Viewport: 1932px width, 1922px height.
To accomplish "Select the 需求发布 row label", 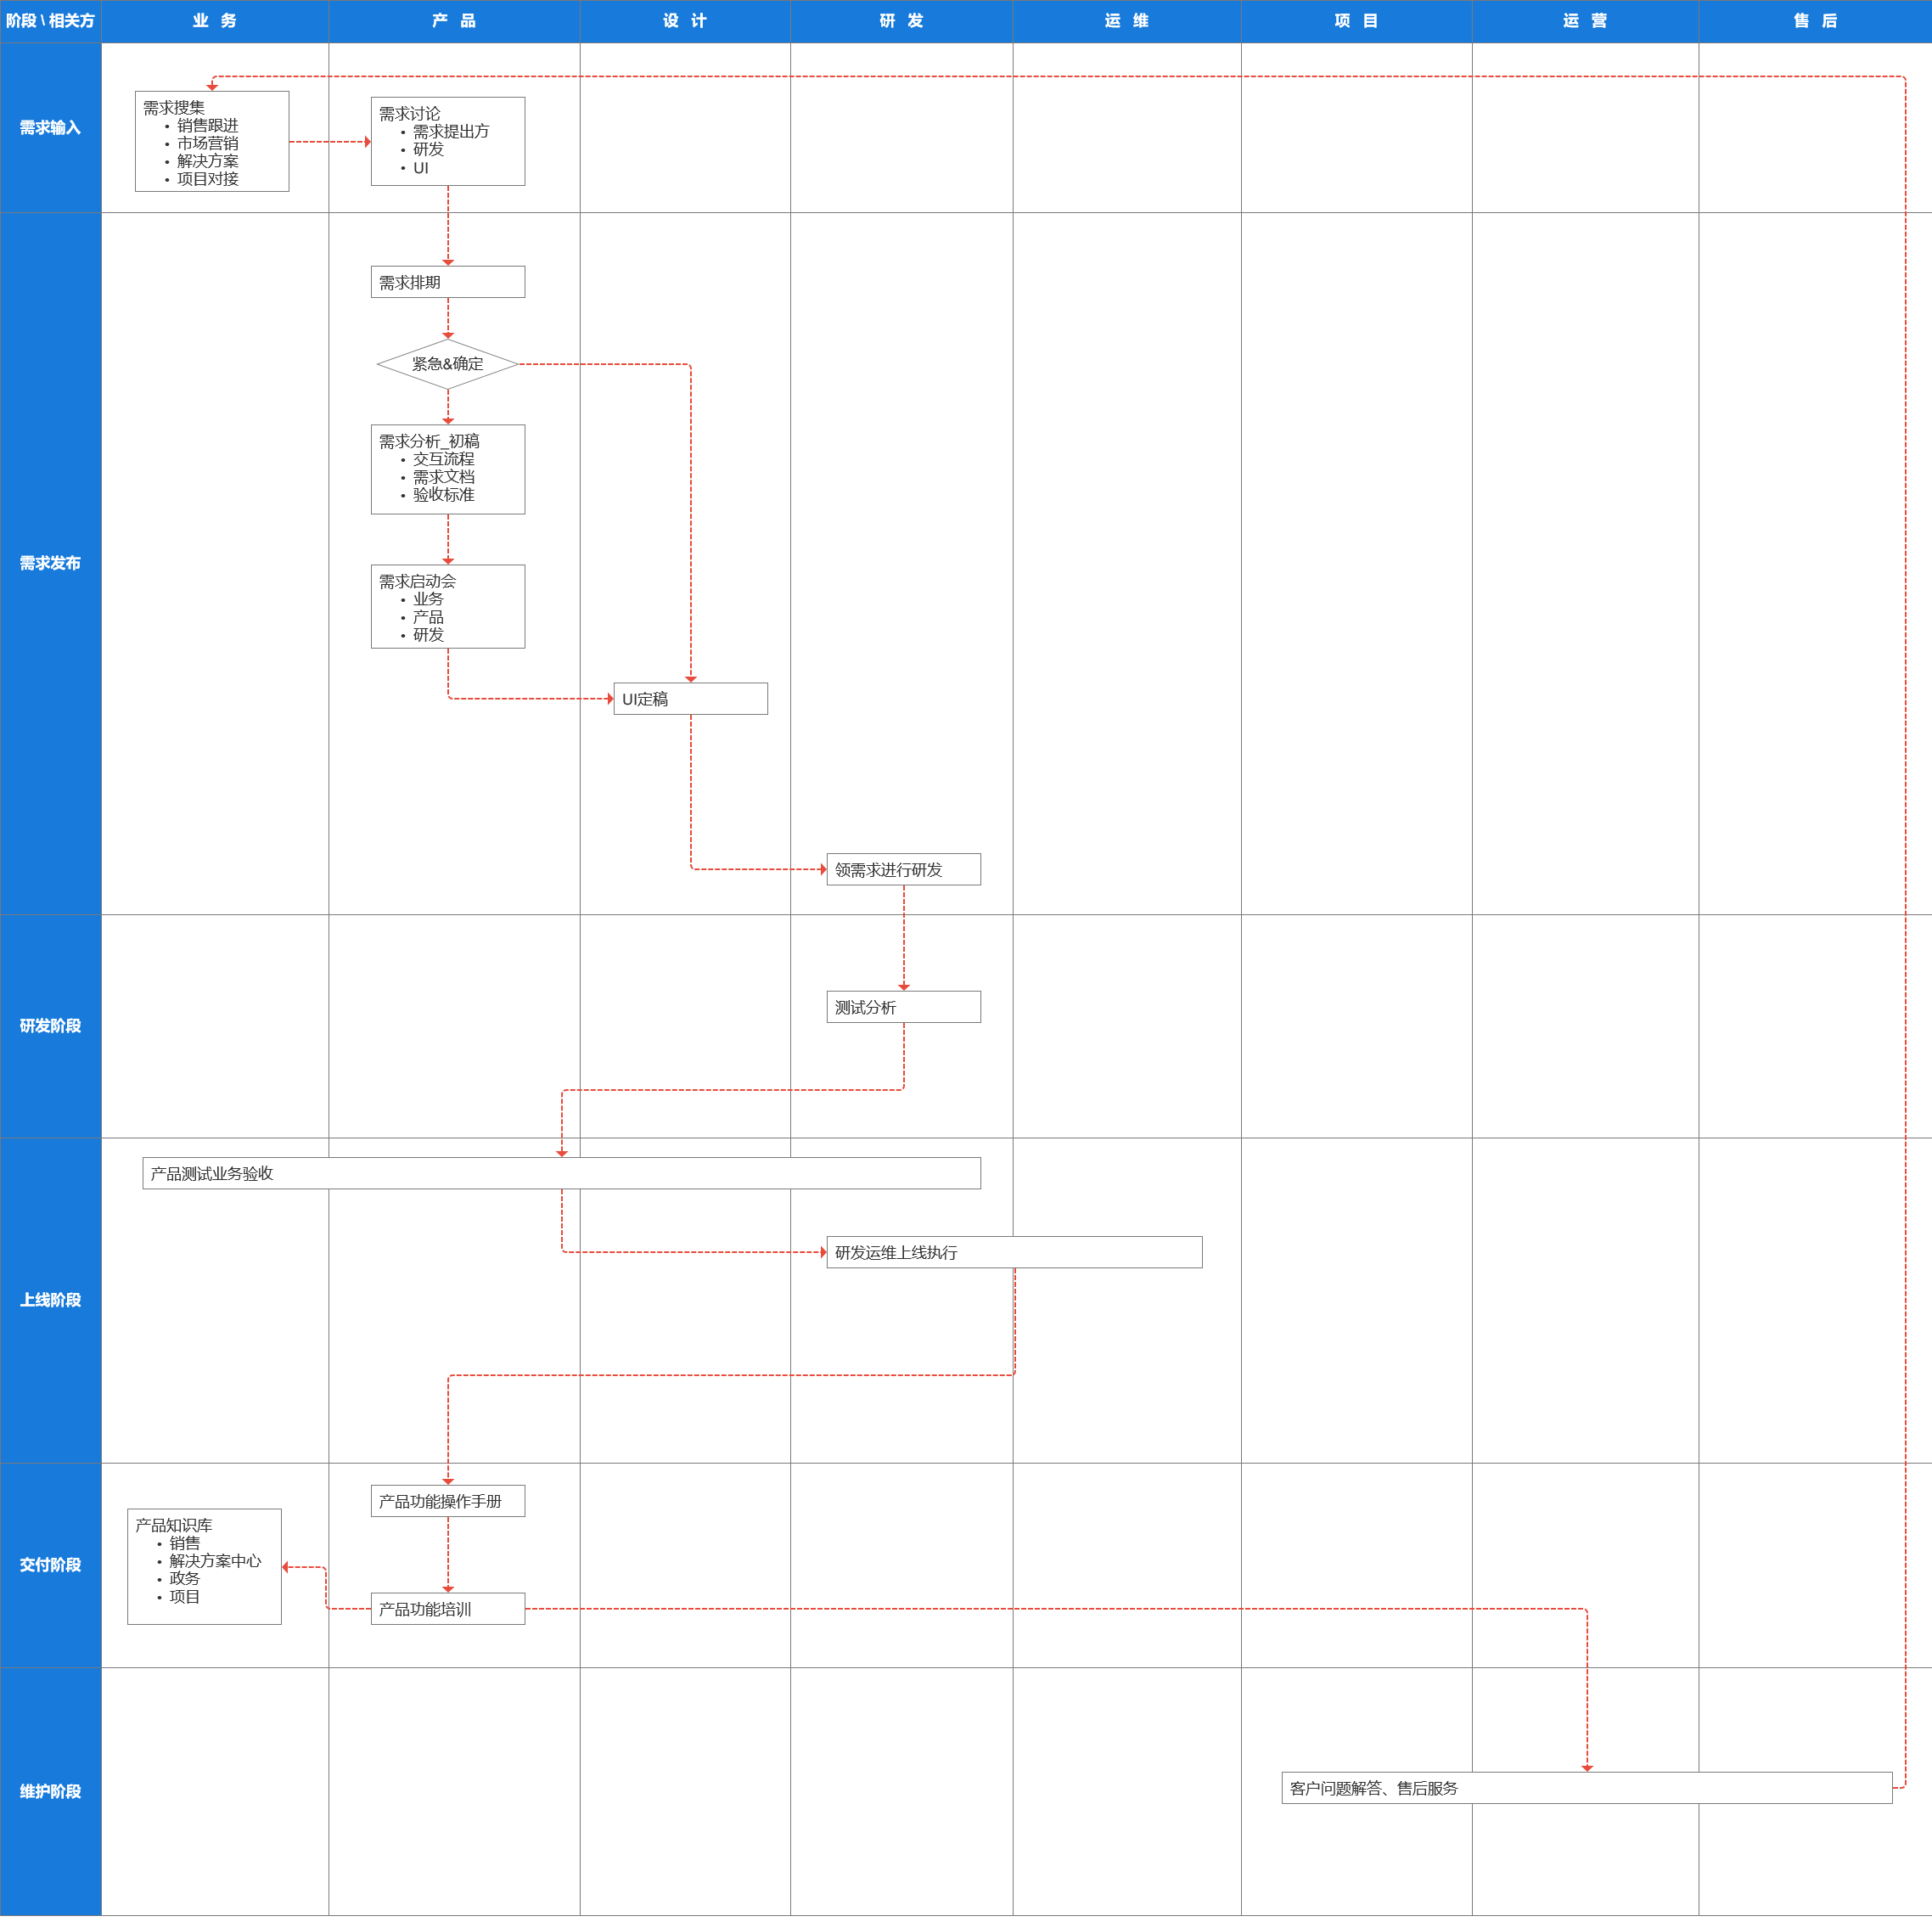I will tap(50, 563).
